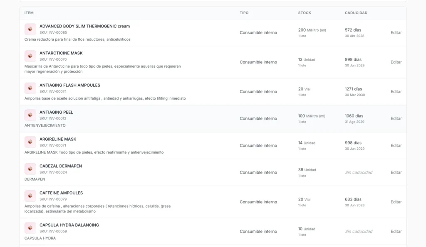Click Sin caducidad on the CABEZAL DERMAPEN row

pyautogui.click(x=359, y=172)
